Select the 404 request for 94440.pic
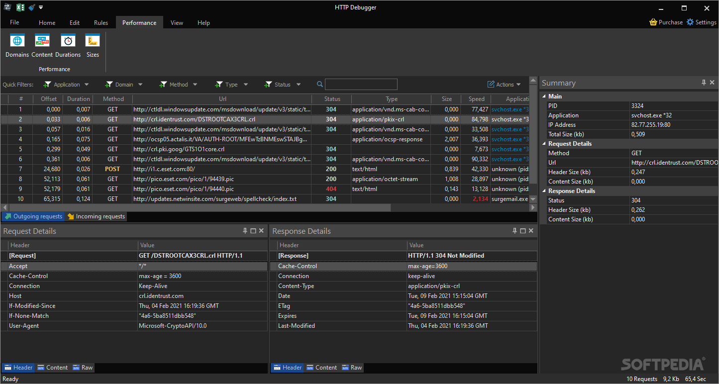This screenshot has width=719, height=384. [x=265, y=189]
